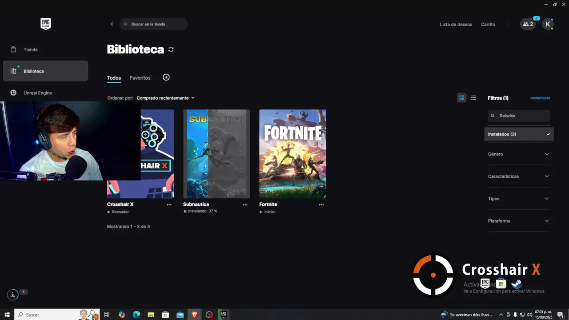This screenshot has height=320, width=569.
Task: Switch to grid view
Action: pos(462,98)
